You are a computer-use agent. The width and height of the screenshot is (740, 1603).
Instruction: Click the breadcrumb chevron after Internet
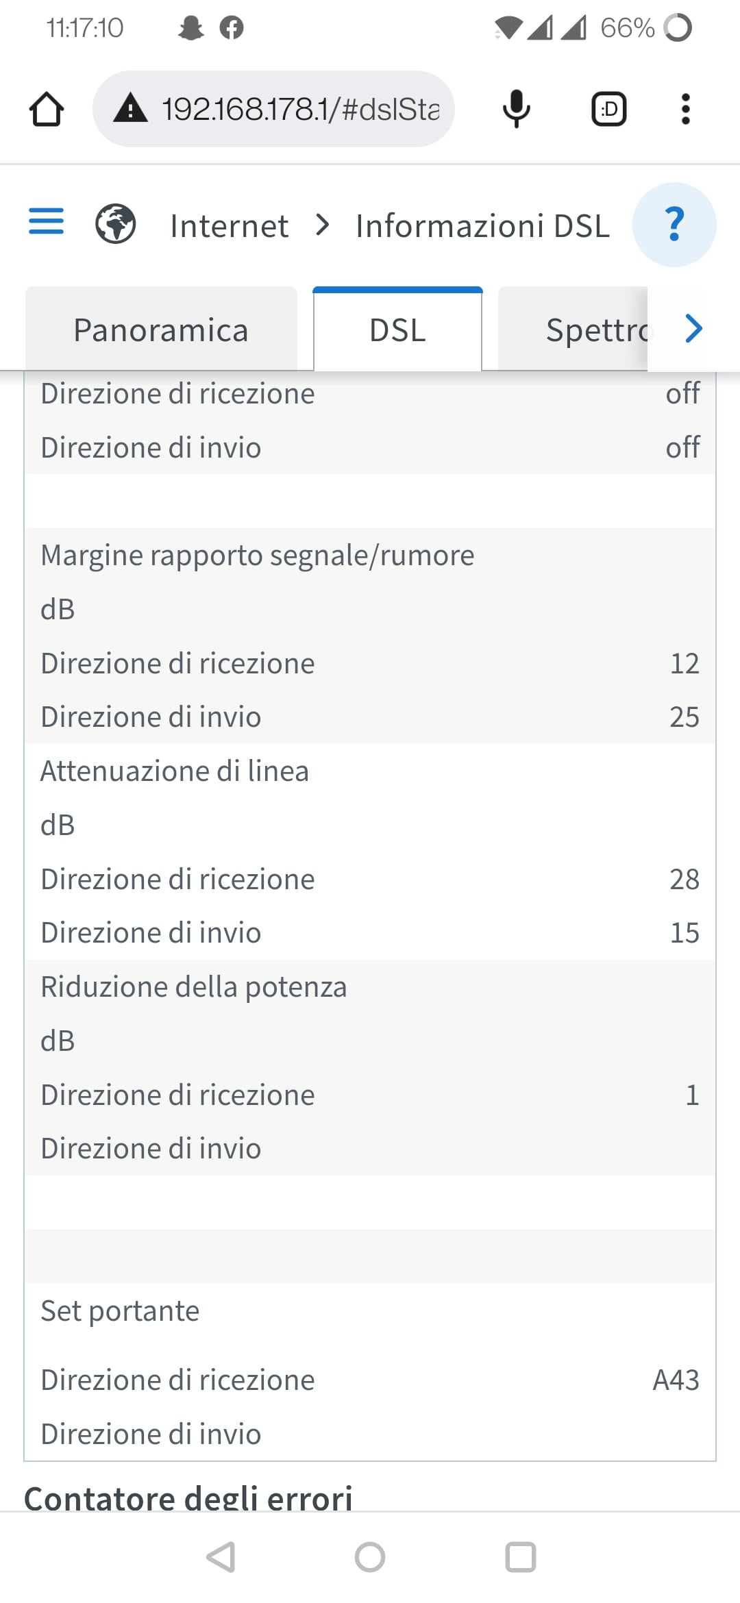tap(322, 225)
